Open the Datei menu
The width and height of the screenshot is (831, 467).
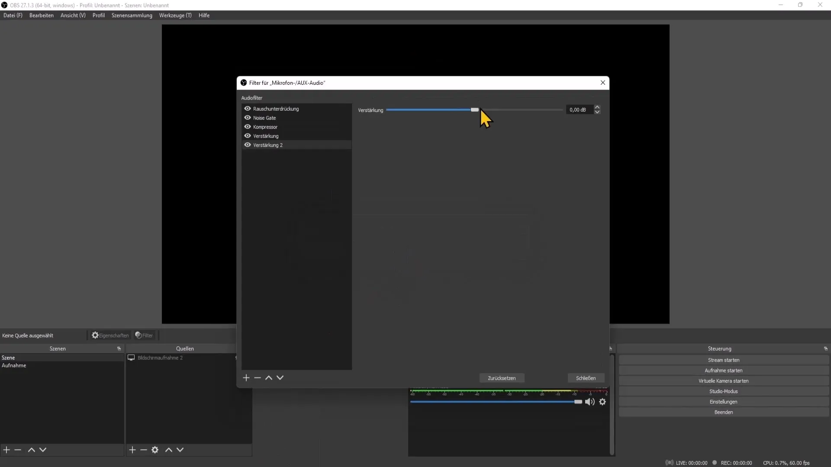13,15
